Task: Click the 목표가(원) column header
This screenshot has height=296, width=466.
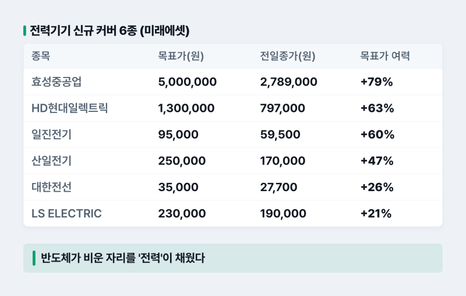Action: [181, 56]
